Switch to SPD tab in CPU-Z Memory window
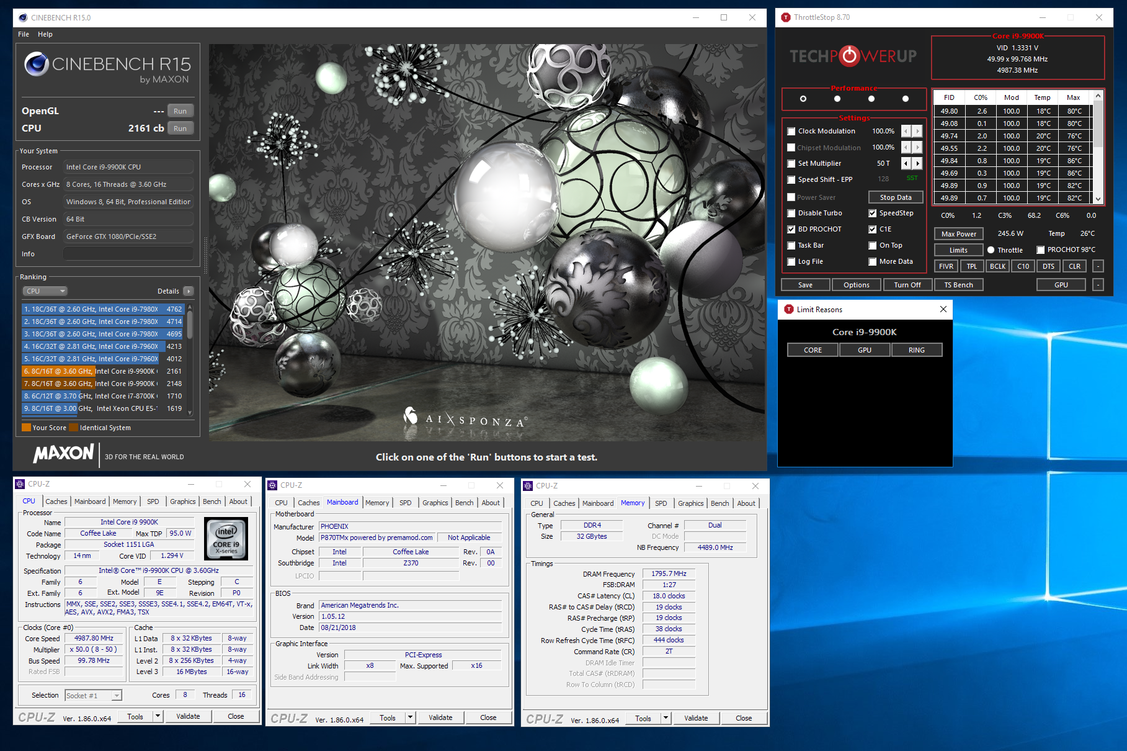Image resolution: width=1127 pixels, height=751 pixels. [x=661, y=503]
